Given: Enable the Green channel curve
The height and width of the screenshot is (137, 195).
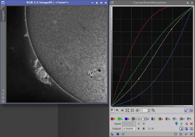Looking at the screenshot, I should click(x=120, y=119).
